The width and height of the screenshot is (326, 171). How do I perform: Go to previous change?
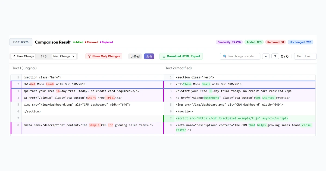pyautogui.click(x=23, y=56)
